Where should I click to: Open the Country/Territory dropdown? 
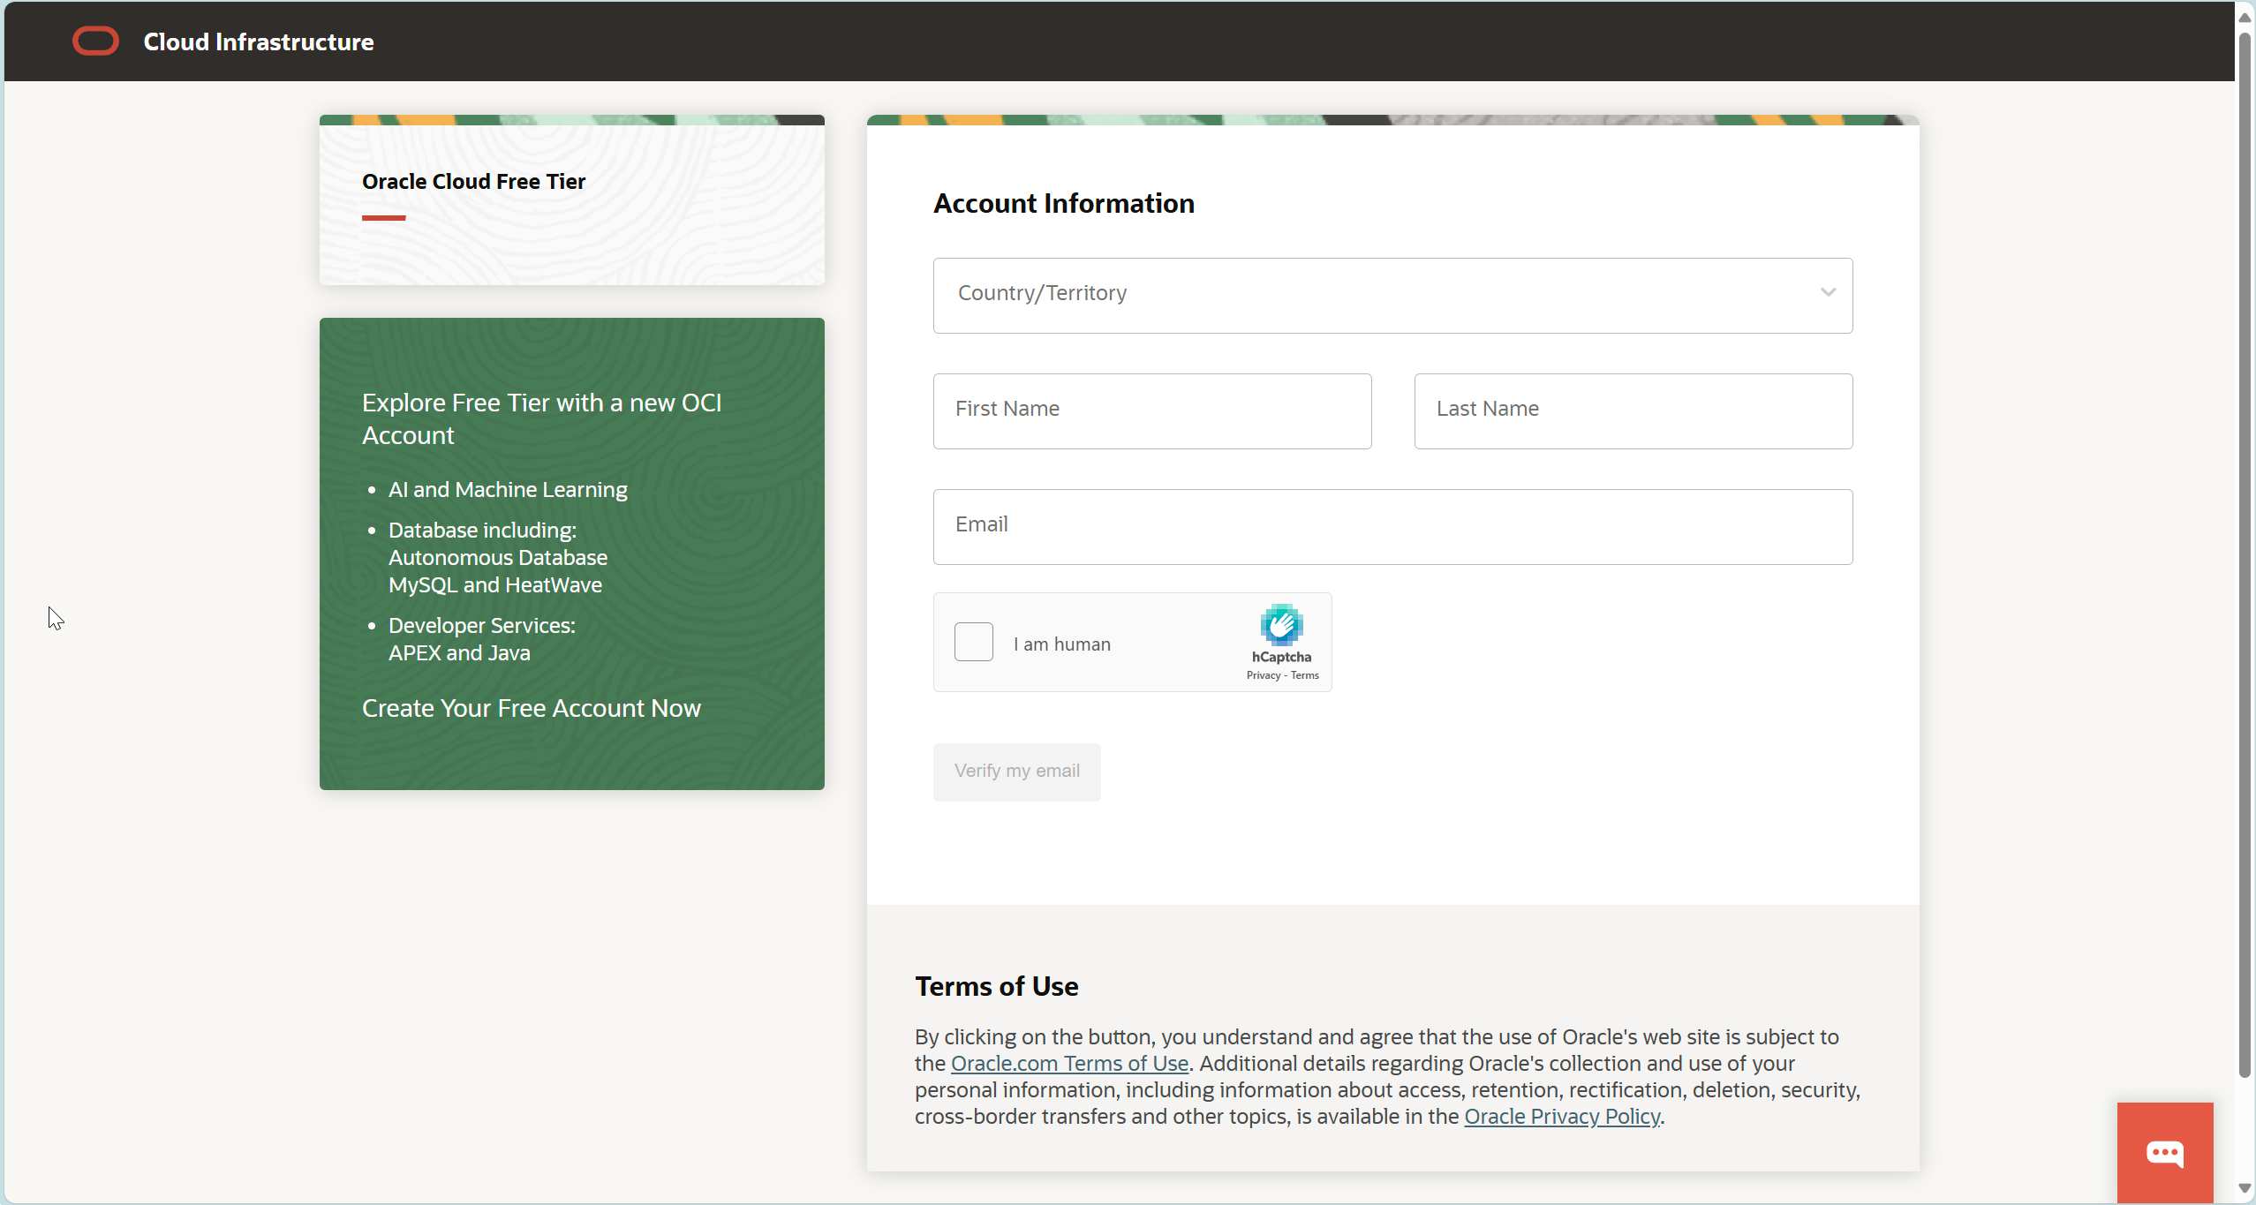(x=1392, y=295)
